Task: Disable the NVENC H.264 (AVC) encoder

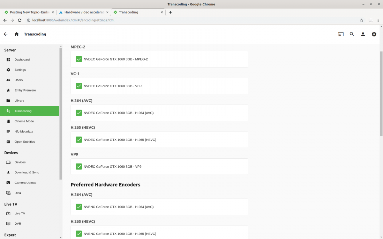Action: [79, 206]
